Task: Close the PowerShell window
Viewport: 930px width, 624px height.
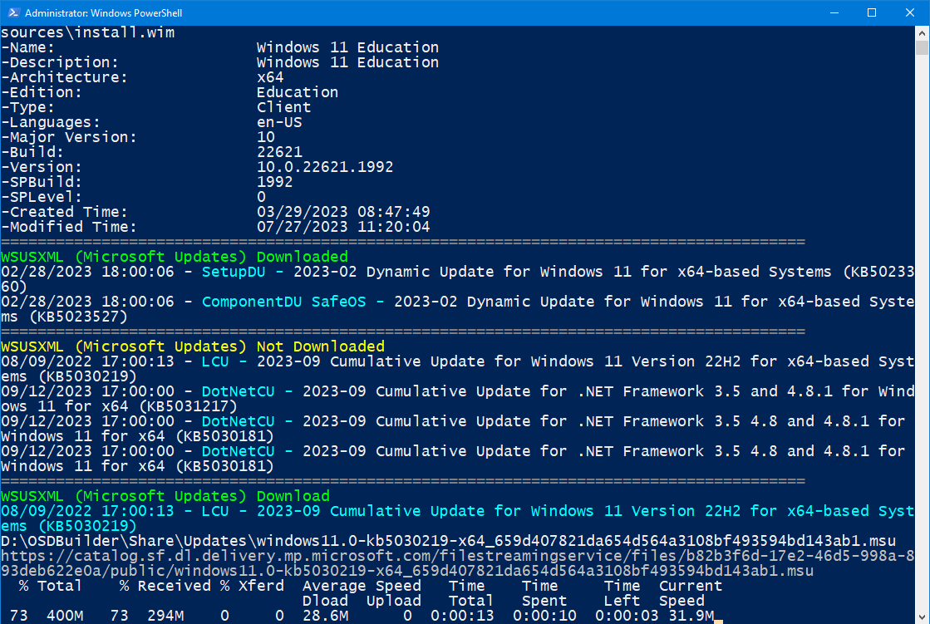Action: pyautogui.click(x=910, y=12)
